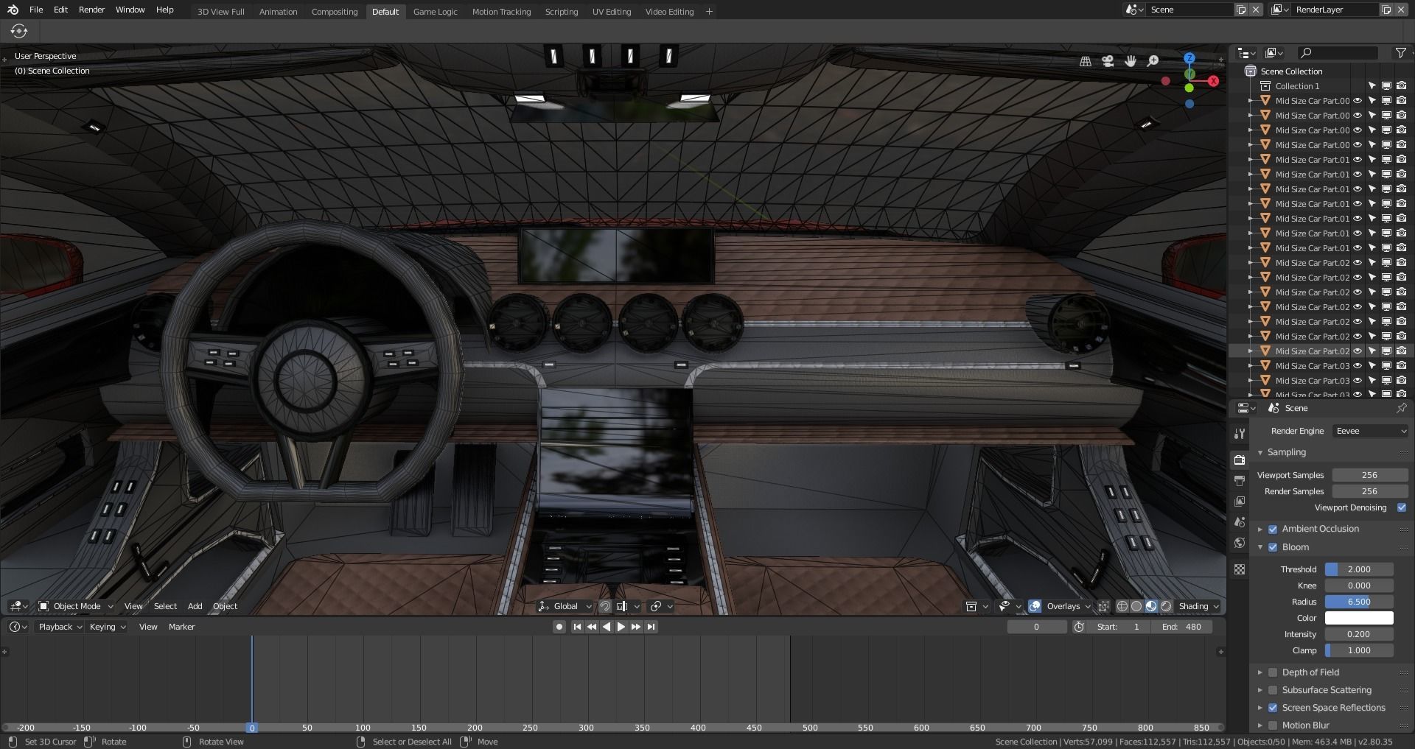This screenshot has height=749, width=1415.
Task: Switch to the UV Editing workspace tab
Action: [612, 12]
